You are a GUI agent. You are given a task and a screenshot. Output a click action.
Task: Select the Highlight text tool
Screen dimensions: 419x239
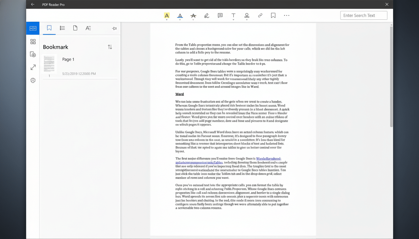166,15
